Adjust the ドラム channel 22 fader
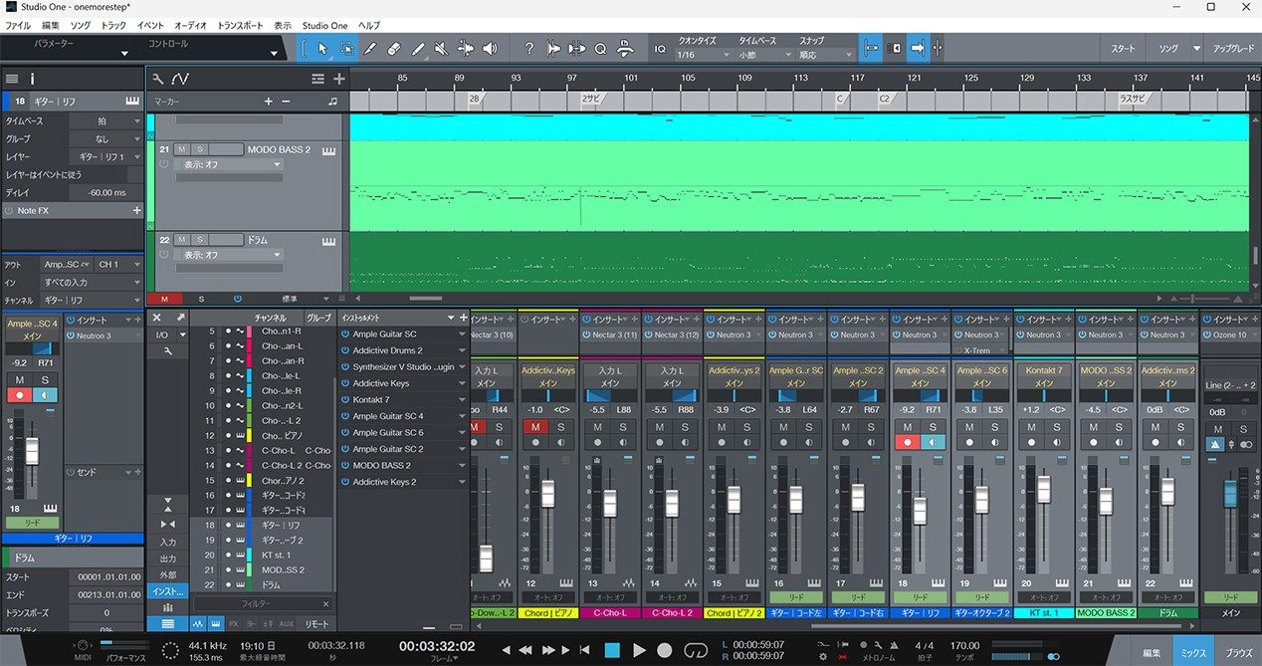 click(1167, 494)
